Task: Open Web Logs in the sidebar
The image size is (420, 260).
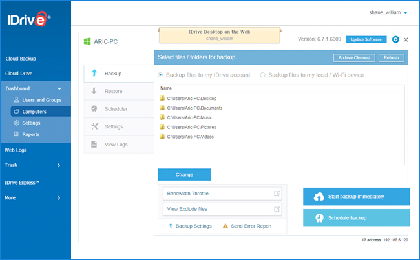Action: pos(16,150)
